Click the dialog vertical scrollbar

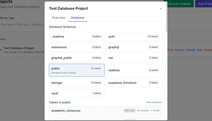pos(167,17)
